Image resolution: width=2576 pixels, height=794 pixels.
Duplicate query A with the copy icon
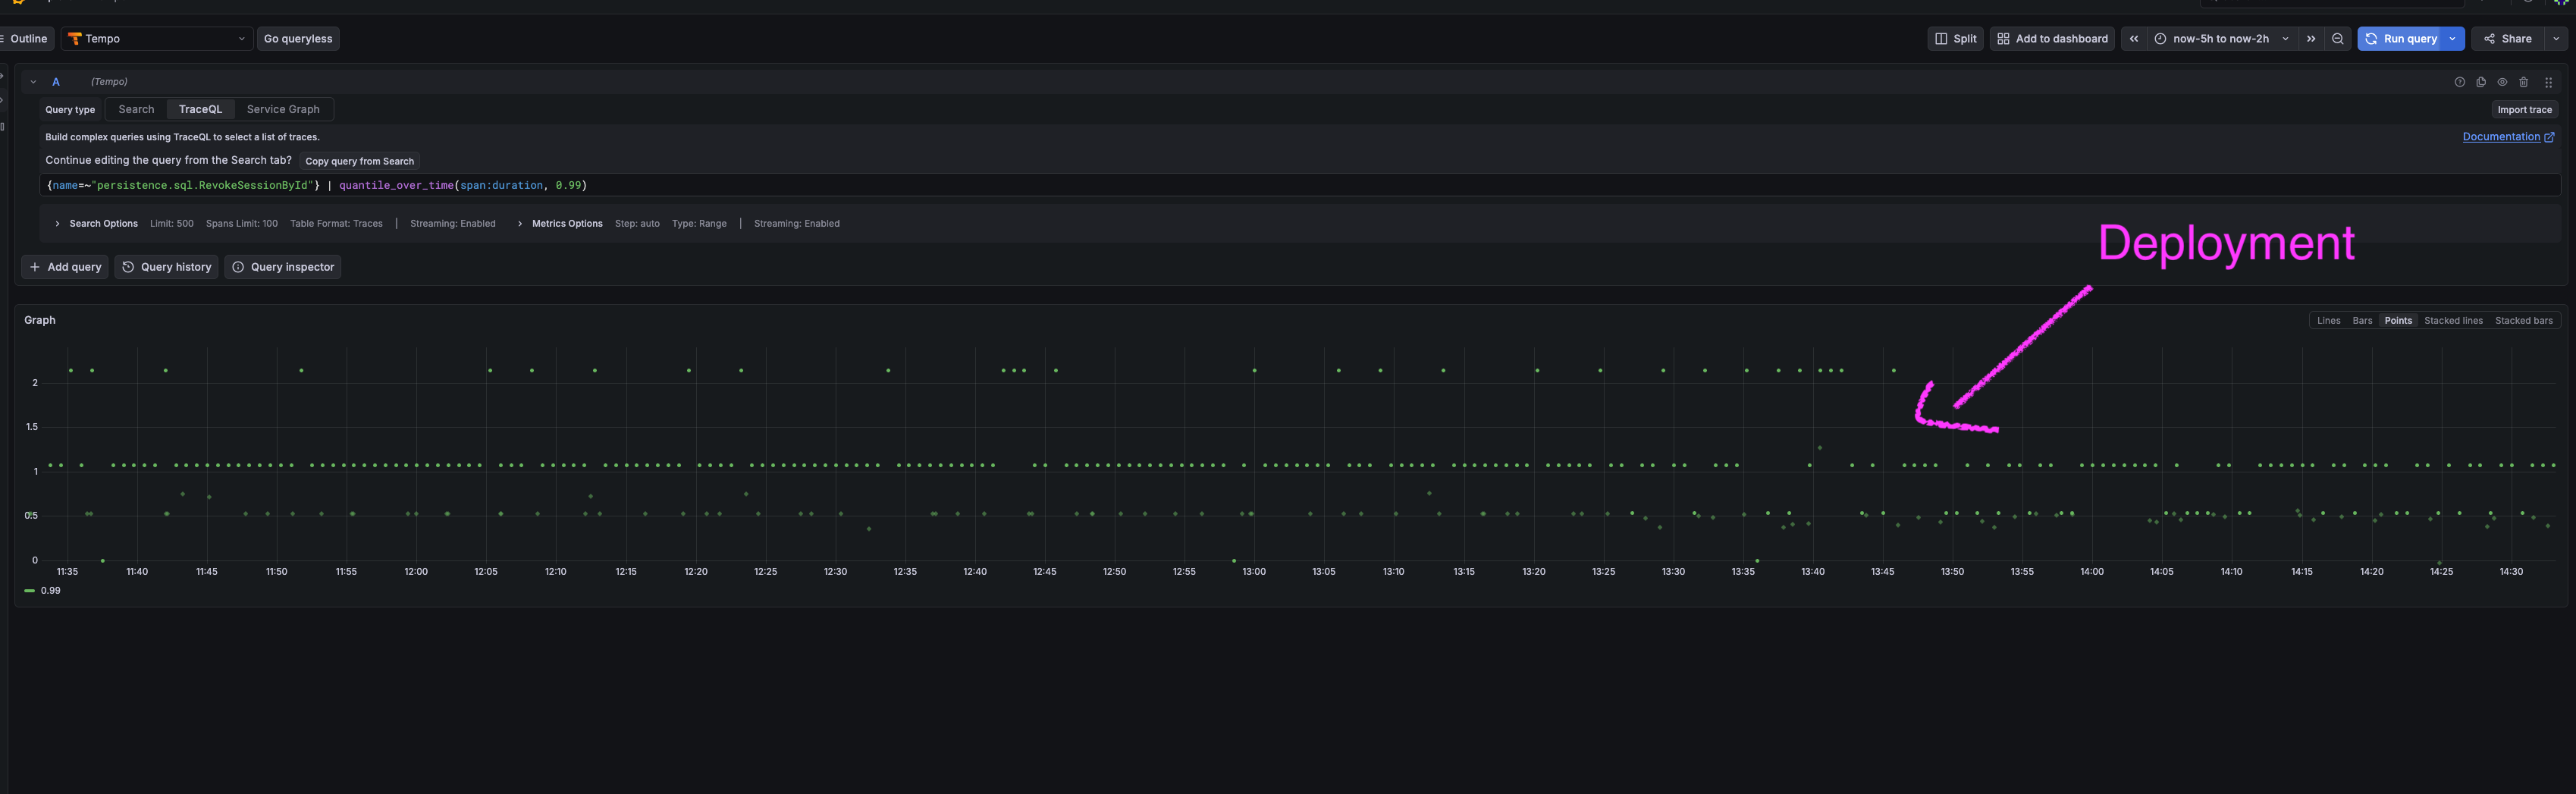click(2481, 82)
